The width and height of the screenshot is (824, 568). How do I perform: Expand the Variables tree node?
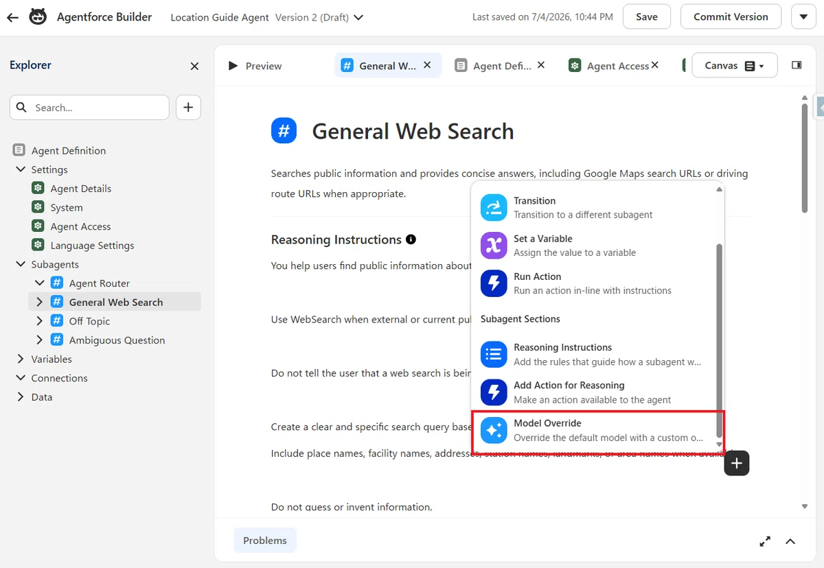[x=21, y=359]
